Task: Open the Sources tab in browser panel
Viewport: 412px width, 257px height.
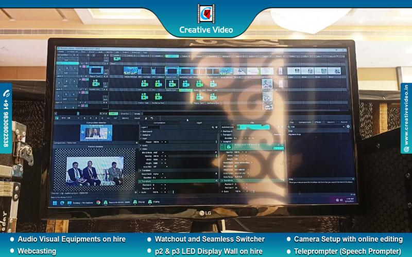Action: [x=331, y=122]
